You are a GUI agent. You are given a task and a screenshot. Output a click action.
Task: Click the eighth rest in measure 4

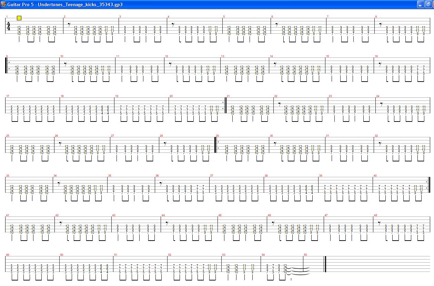pos(173,24)
